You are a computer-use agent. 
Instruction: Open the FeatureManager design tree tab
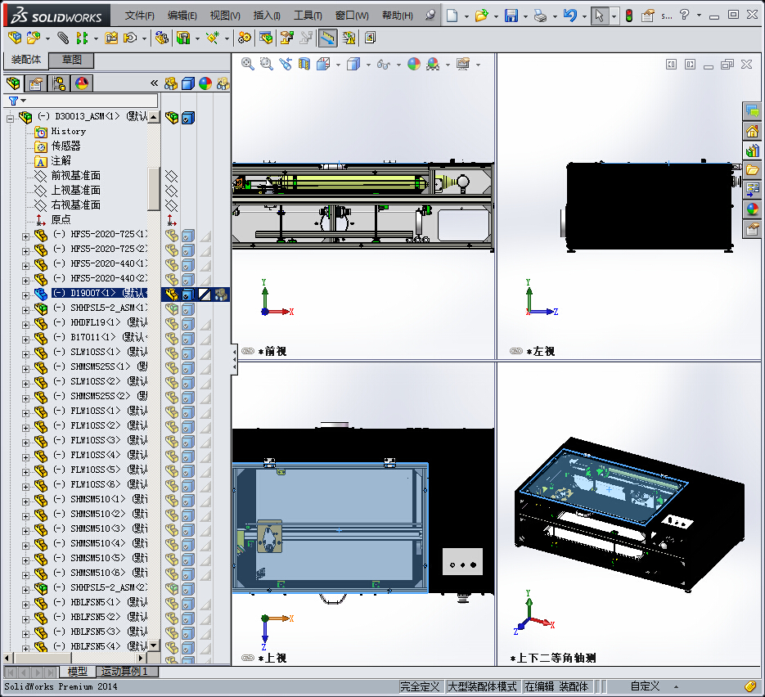13,83
